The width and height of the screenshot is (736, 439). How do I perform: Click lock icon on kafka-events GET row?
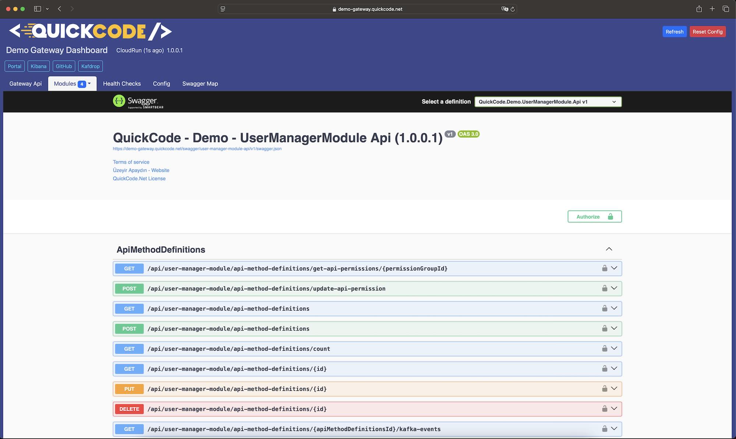pyautogui.click(x=605, y=429)
